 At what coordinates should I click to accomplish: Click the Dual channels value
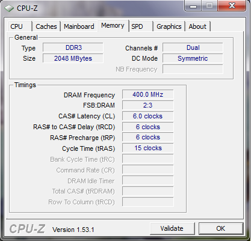(x=193, y=47)
